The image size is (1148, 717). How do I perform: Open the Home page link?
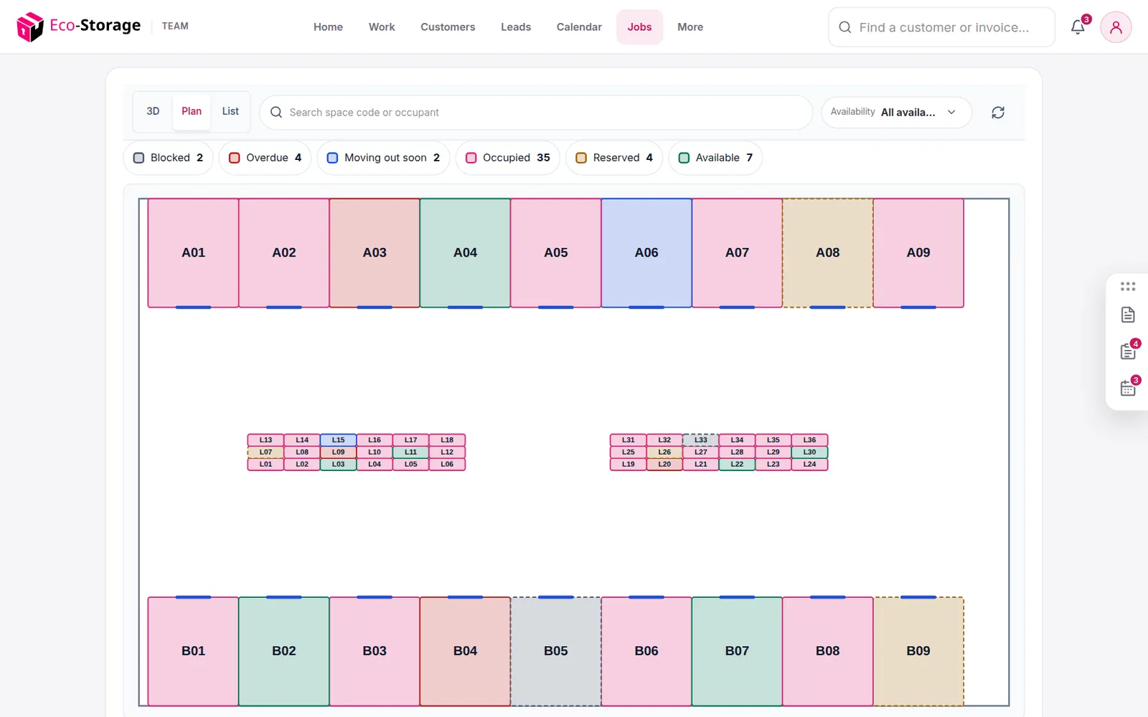click(x=328, y=27)
